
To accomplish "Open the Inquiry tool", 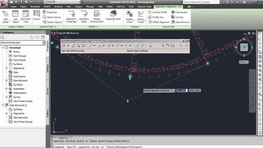I will [x=37, y=16].
